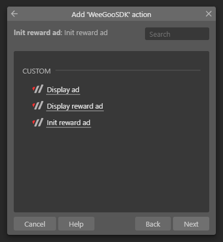Viewport: 223px width, 242px height.
Task: Go to the previous step with the Back button
Action: point(153,224)
